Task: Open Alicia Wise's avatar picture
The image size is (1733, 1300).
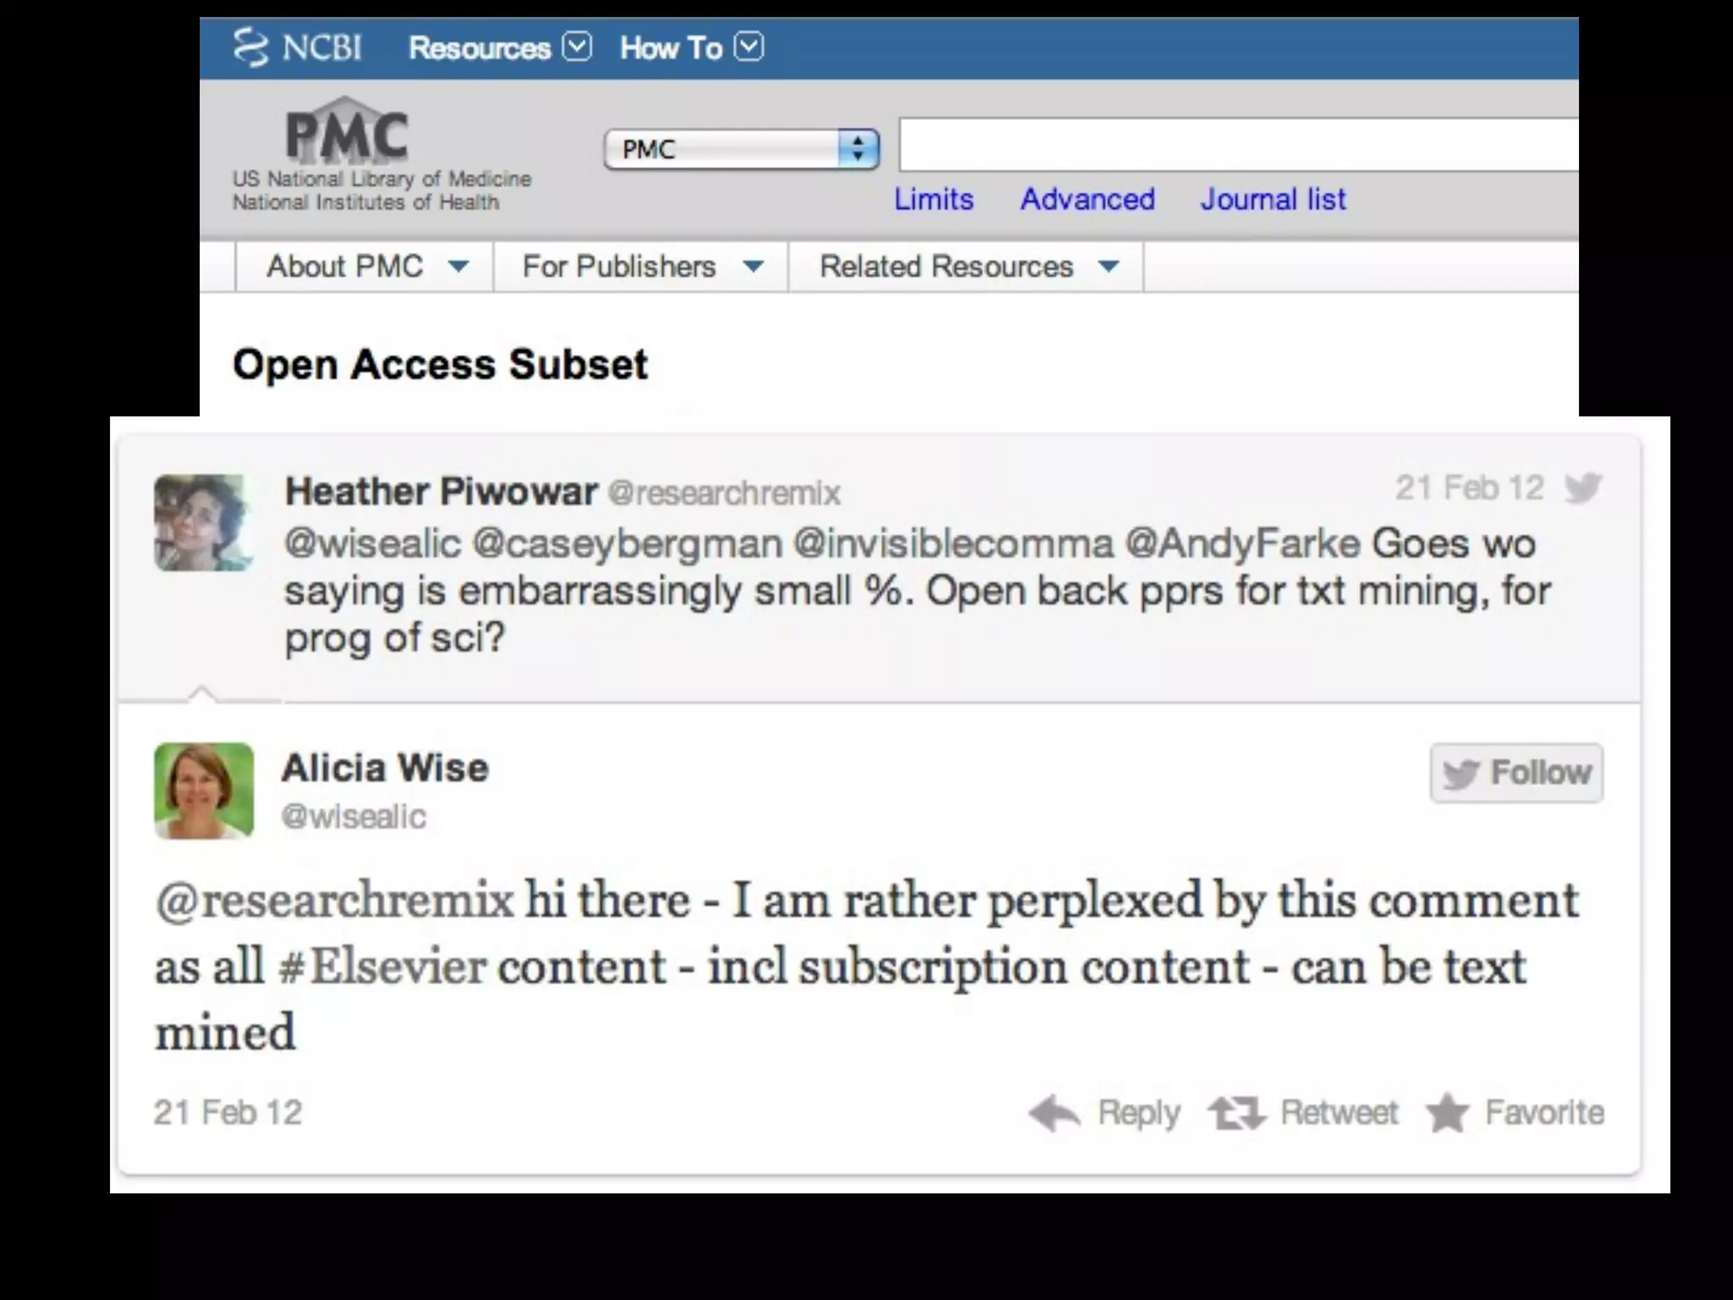Action: (204, 790)
